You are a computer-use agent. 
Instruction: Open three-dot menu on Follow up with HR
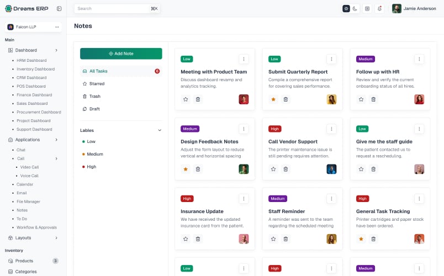click(419, 59)
